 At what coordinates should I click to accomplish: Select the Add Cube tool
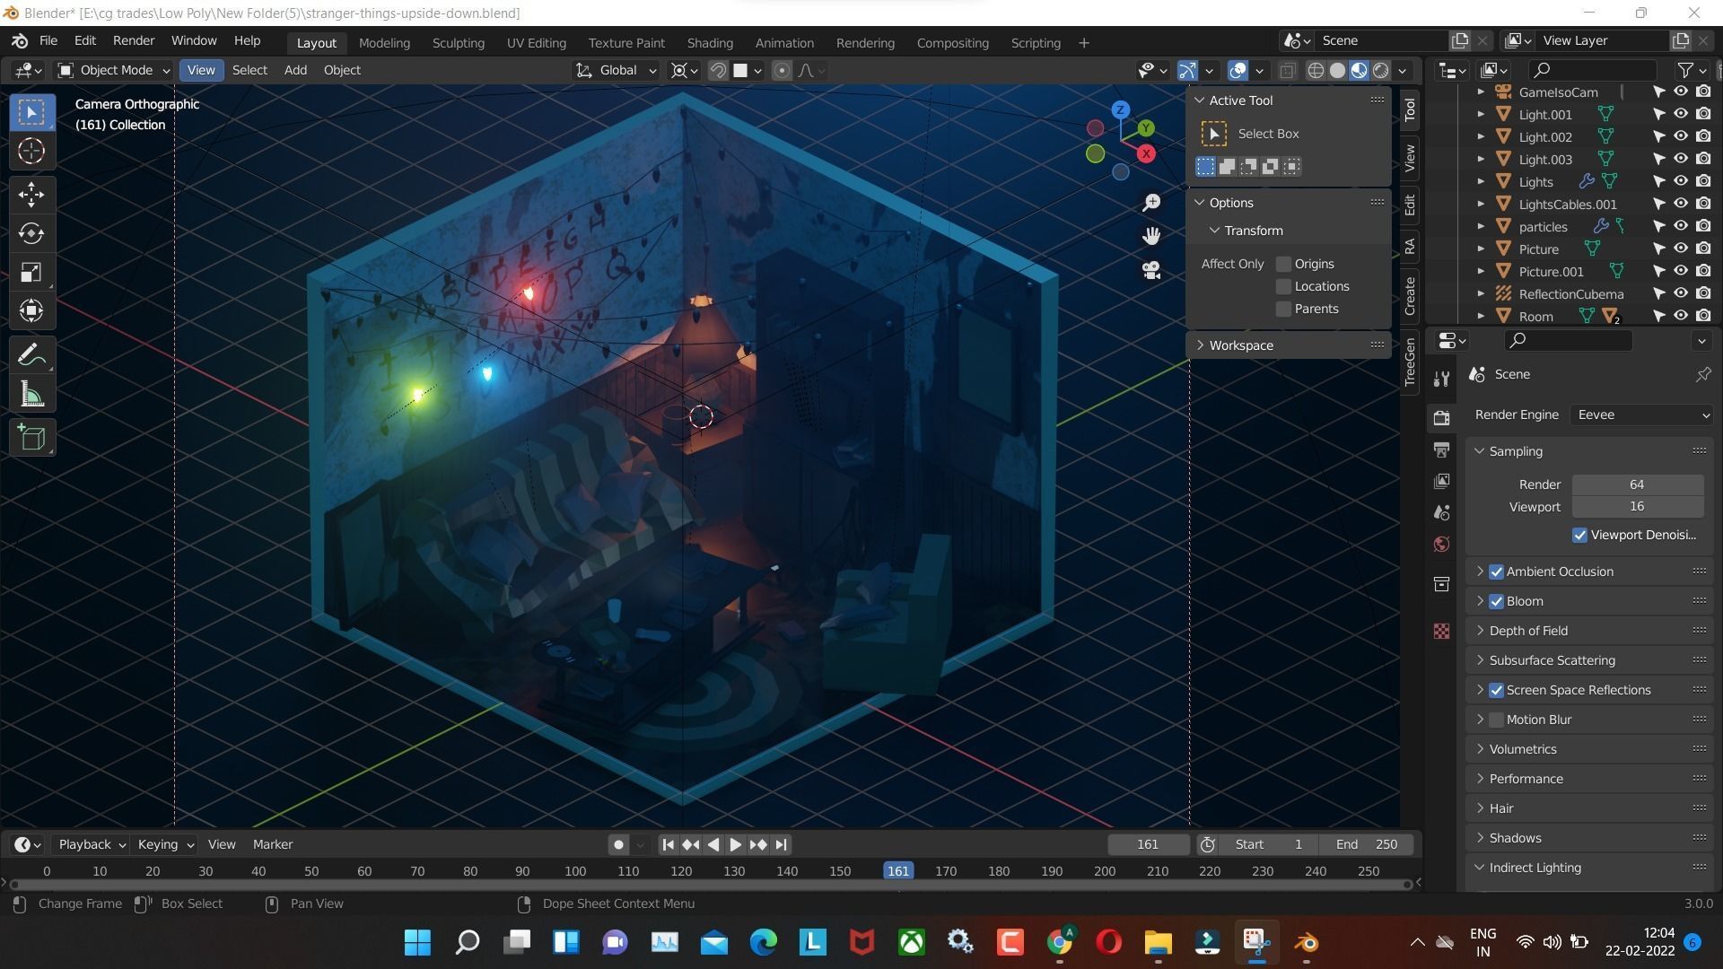(31, 438)
